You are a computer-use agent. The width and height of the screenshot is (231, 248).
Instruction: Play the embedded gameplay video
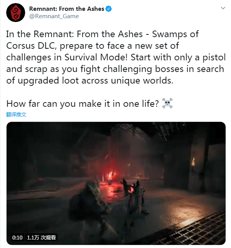click(x=116, y=183)
